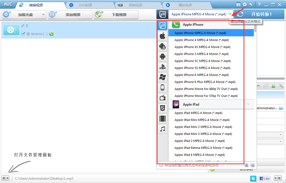
Task: Switch to the 播放视频 tab
Action: [x=185, y=5]
